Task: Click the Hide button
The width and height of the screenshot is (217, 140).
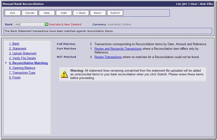Action: point(64,13)
